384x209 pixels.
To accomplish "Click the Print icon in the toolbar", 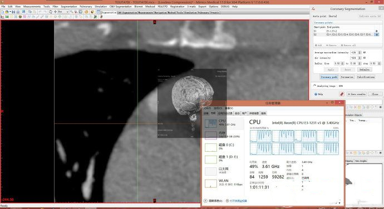I will (x=18, y=12).
